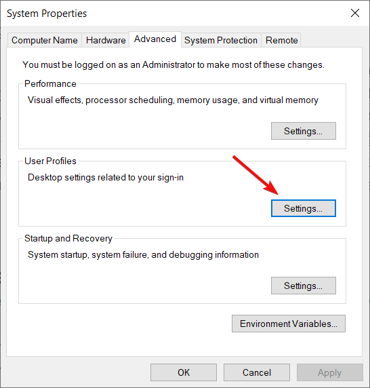Click the visual effects description text

pyautogui.click(x=173, y=100)
